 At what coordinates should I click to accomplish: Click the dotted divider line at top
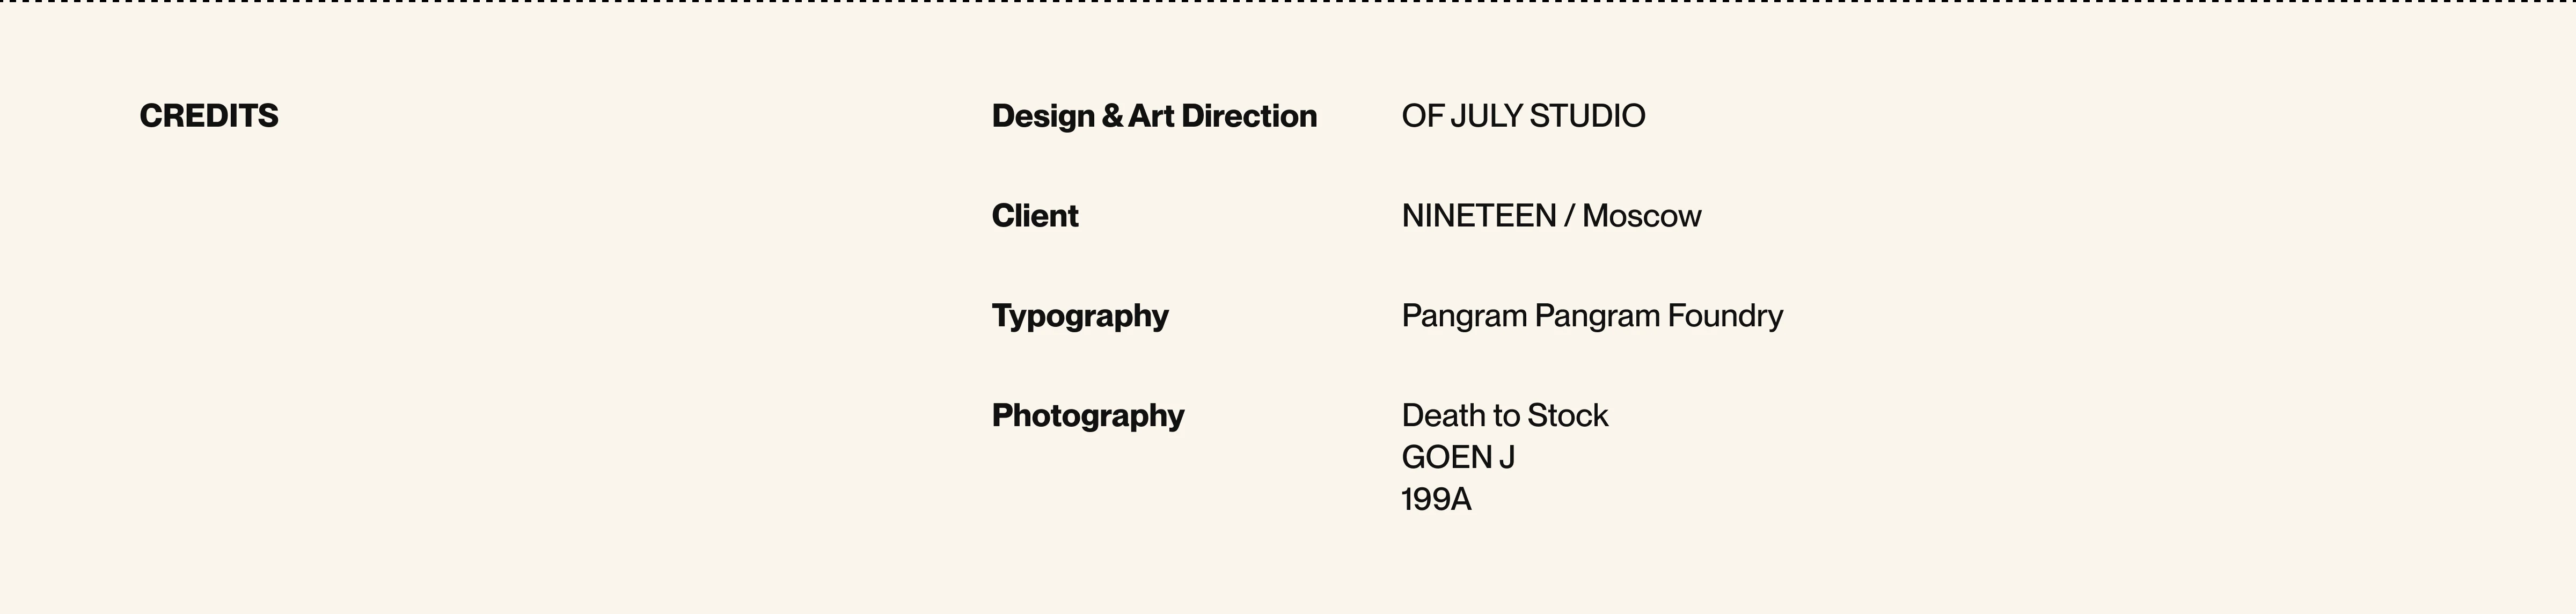point(1288,2)
